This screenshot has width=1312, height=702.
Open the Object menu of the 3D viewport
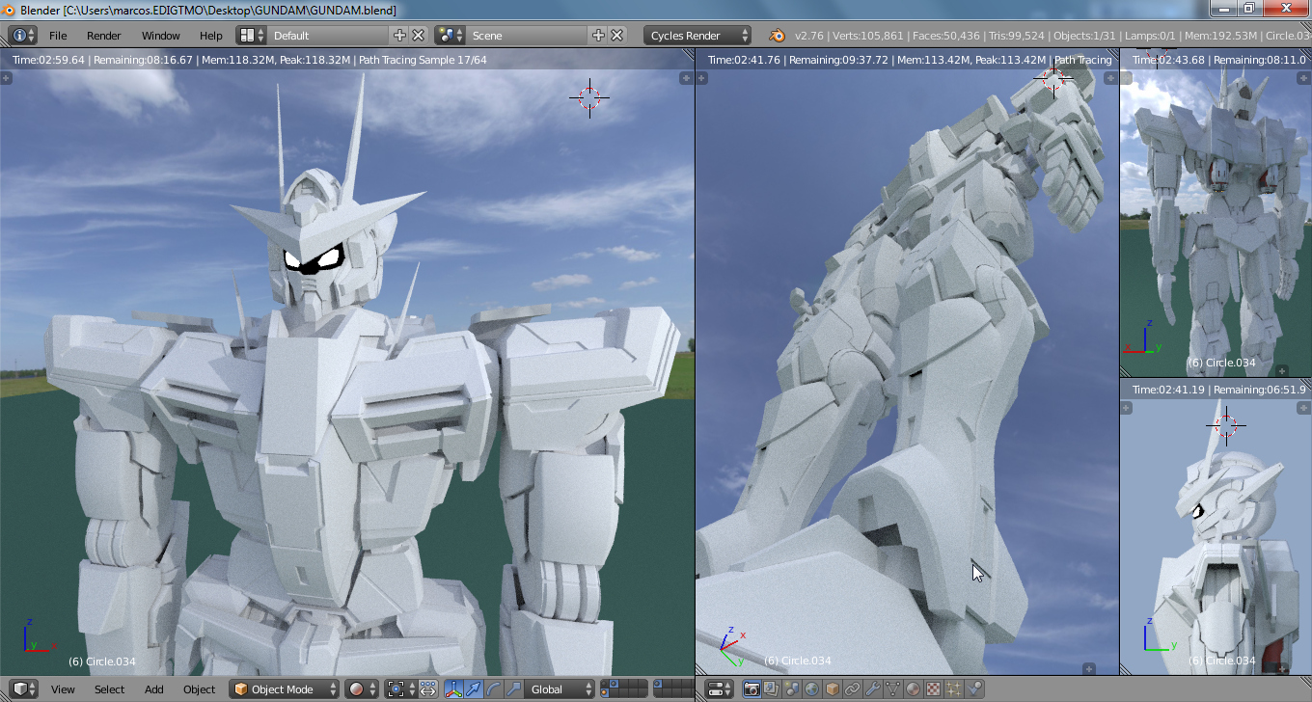click(x=200, y=689)
